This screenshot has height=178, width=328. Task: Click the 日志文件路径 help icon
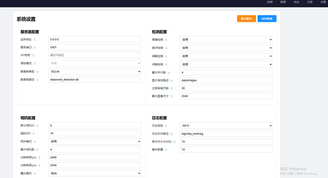172,134
